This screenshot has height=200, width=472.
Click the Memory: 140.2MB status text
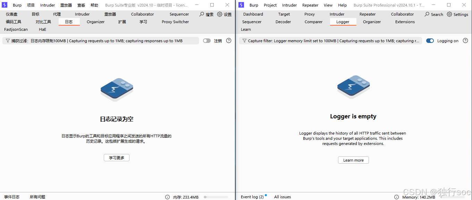click(x=419, y=197)
